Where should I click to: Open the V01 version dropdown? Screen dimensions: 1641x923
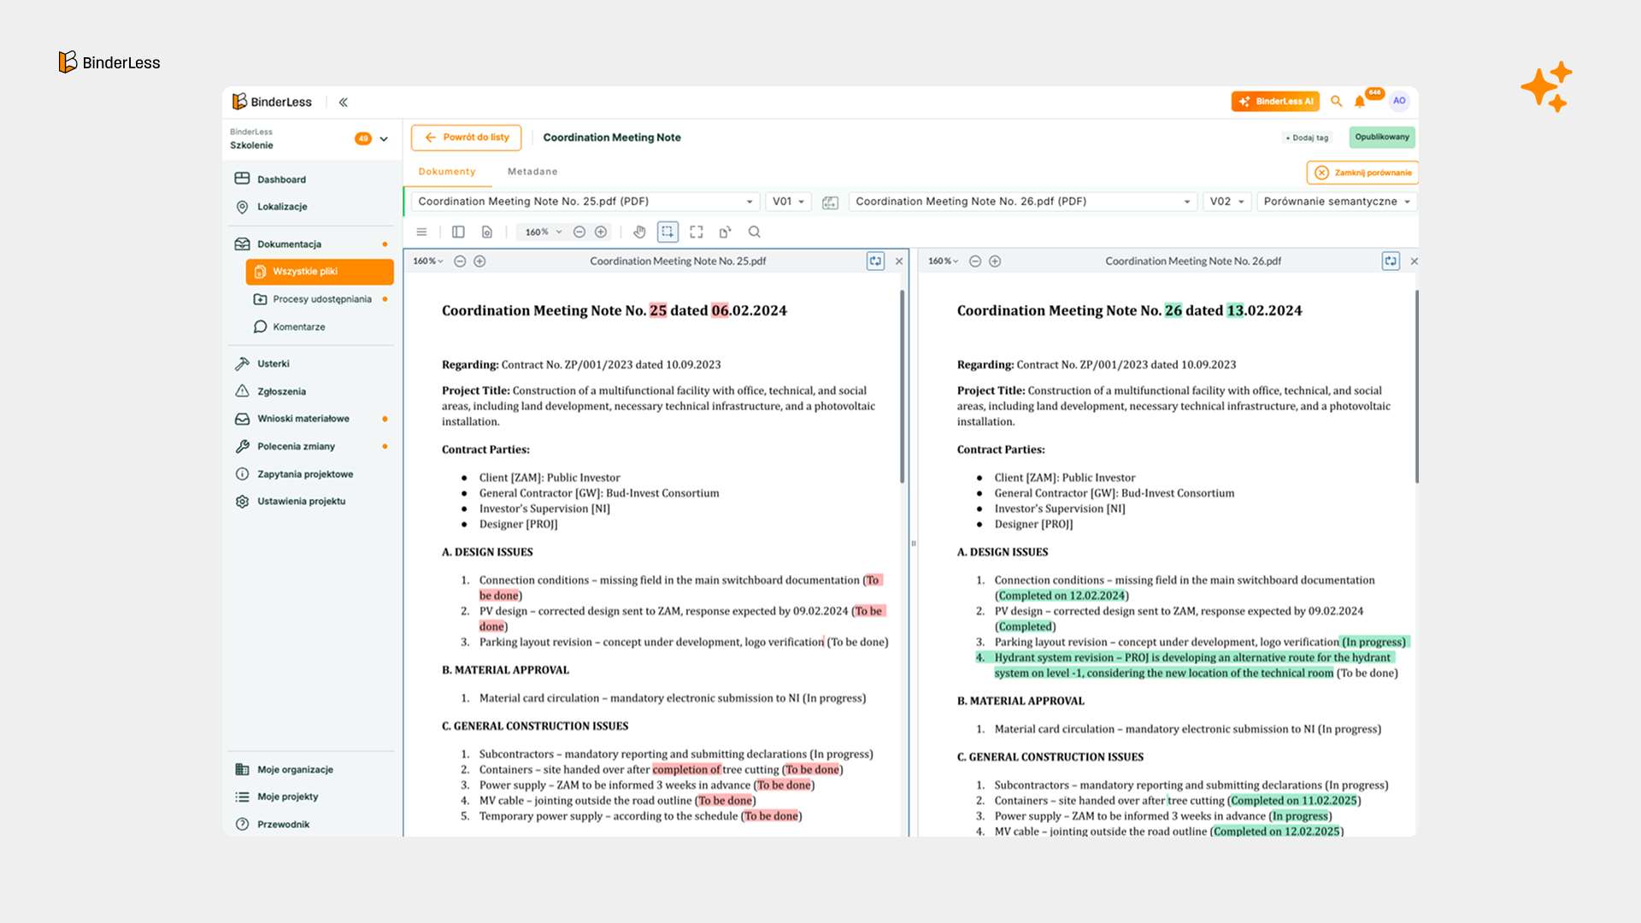(x=788, y=202)
